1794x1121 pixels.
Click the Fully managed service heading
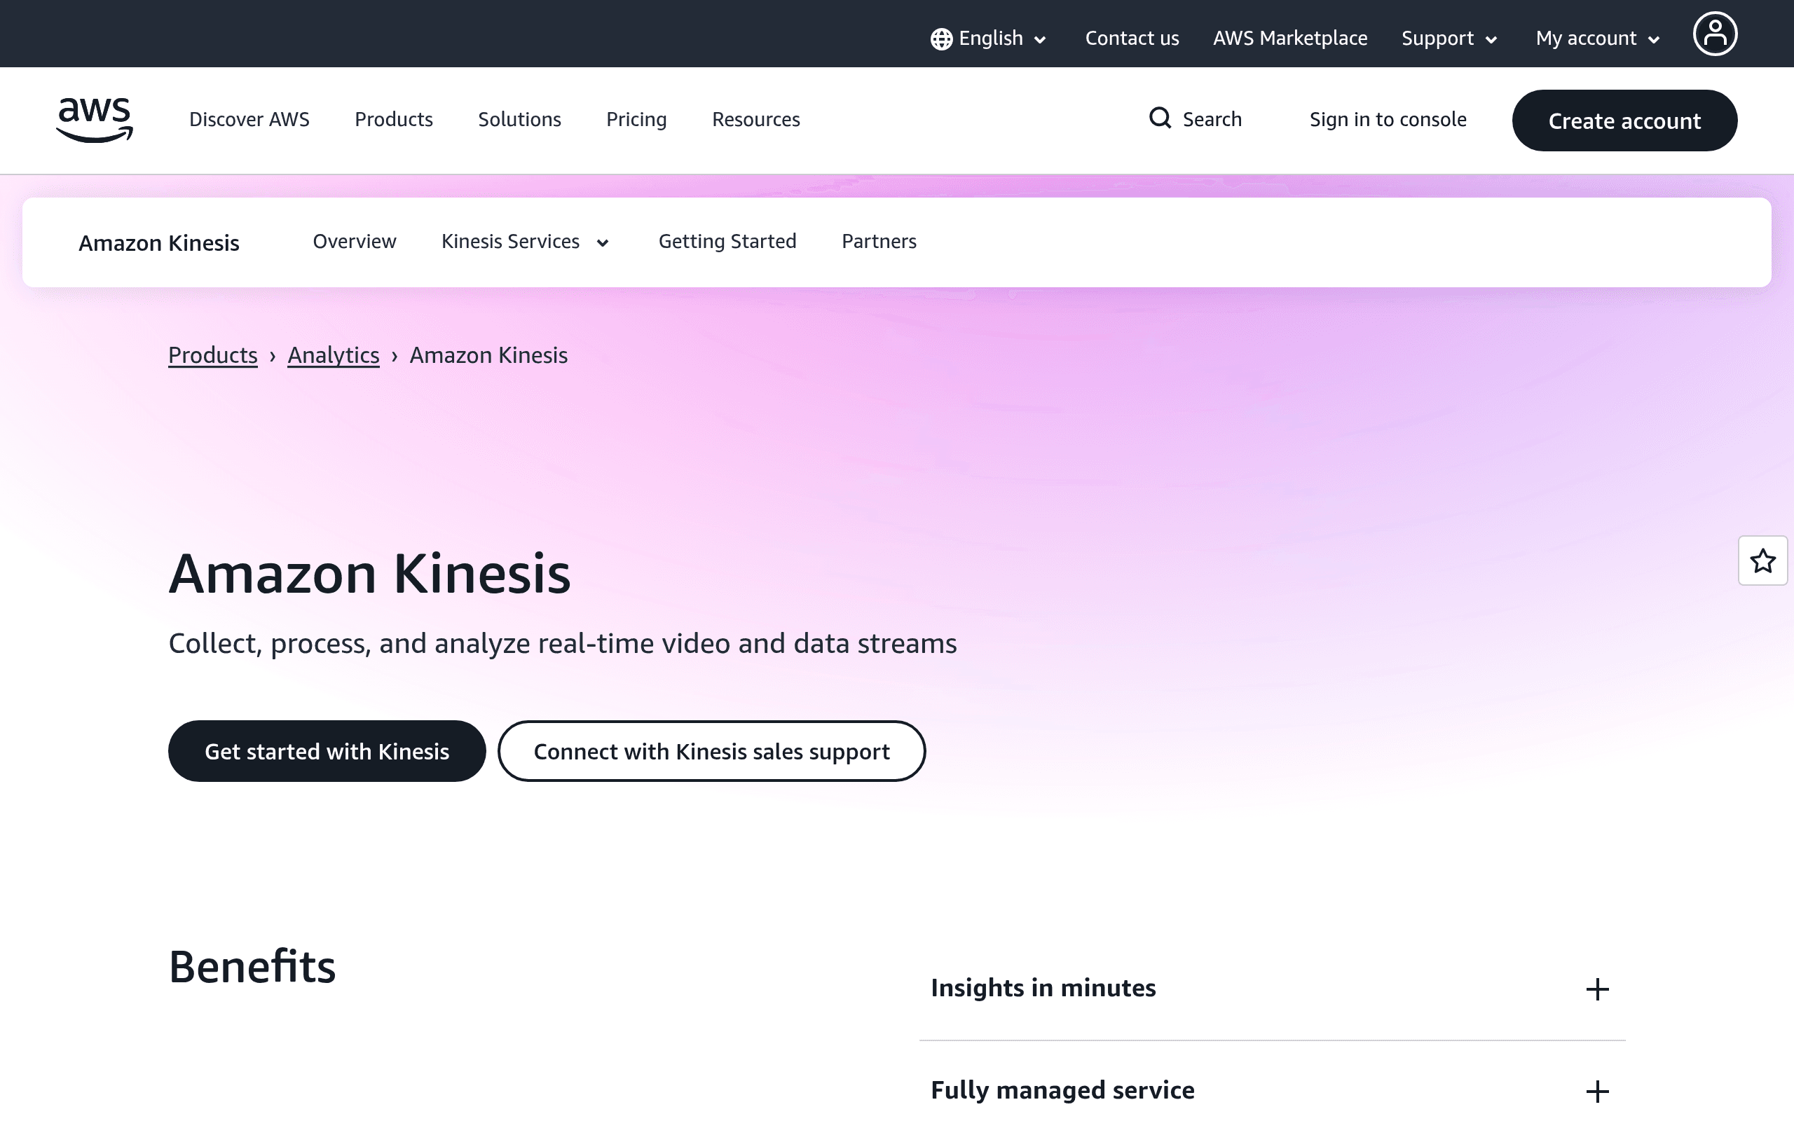1062,1091
